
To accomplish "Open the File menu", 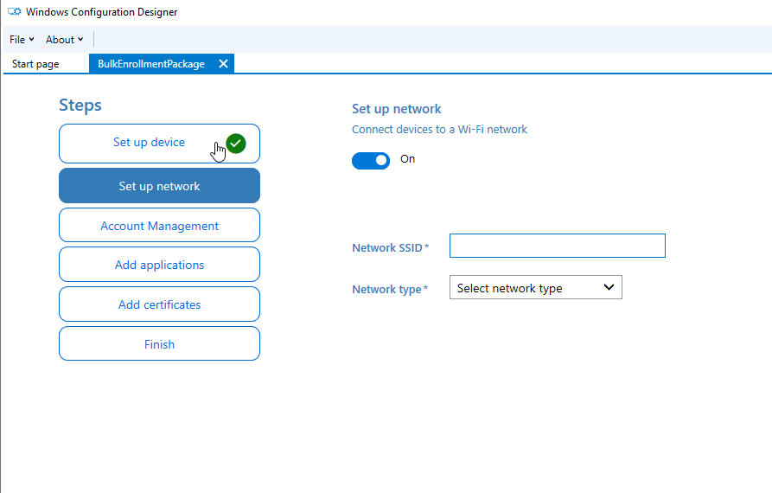I will (x=22, y=40).
